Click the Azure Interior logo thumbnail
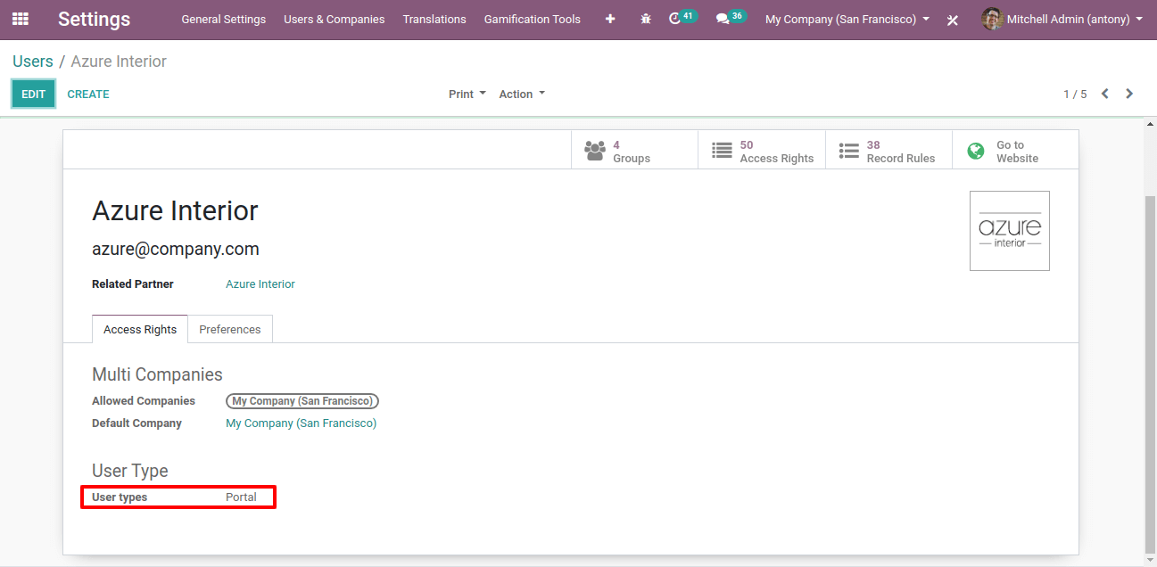The image size is (1157, 567). 1010,231
